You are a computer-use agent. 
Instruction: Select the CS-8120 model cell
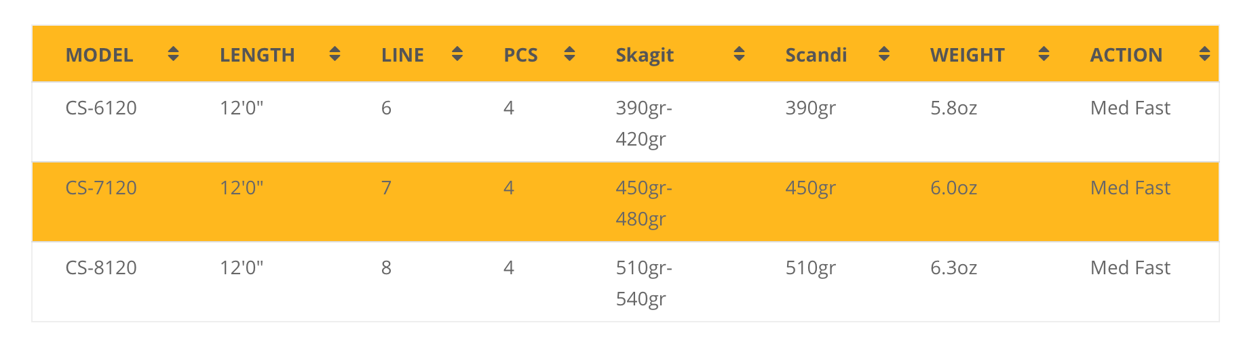click(x=101, y=267)
